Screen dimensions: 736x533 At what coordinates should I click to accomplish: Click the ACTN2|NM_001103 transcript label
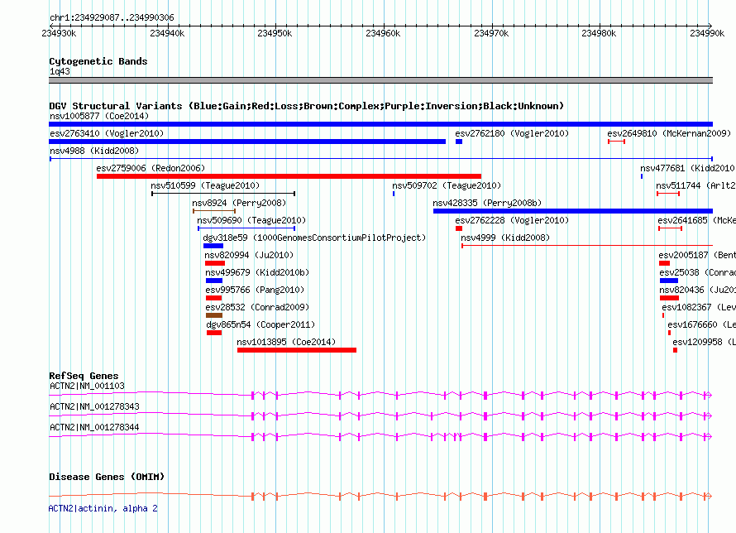(88, 386)
